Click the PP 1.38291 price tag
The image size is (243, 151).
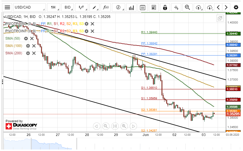(x=233, y=55)
